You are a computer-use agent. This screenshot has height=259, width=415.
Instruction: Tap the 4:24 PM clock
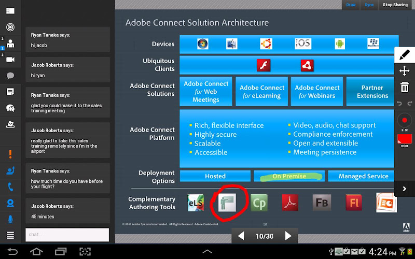382,252
